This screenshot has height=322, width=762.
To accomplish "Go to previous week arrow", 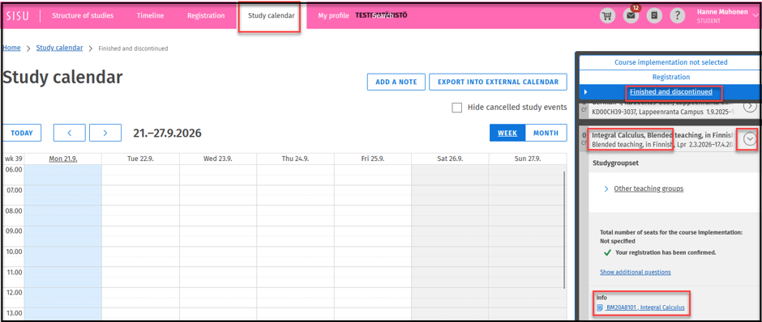I will pos(70,133).
